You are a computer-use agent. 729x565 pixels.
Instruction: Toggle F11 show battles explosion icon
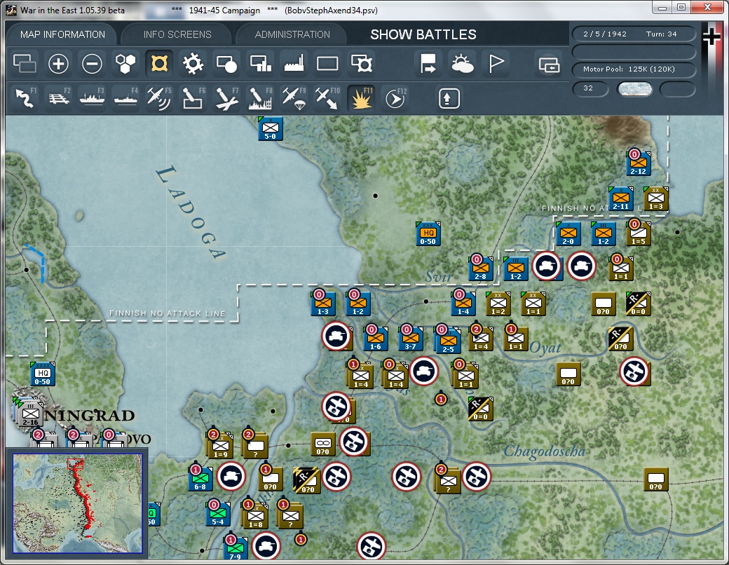[361, 97]
